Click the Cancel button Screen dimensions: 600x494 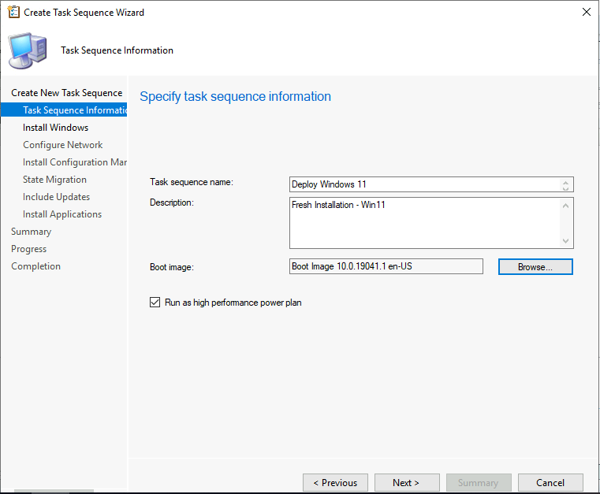[550, 483]
